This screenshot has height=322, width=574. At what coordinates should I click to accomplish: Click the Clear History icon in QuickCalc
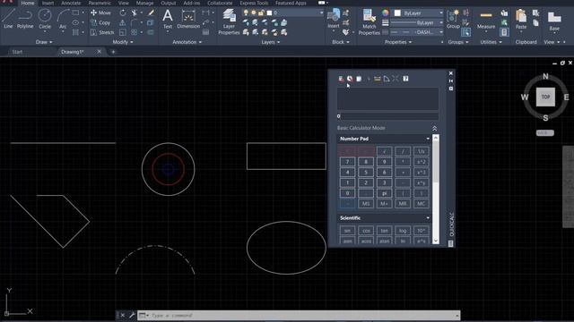pos(350,79)
